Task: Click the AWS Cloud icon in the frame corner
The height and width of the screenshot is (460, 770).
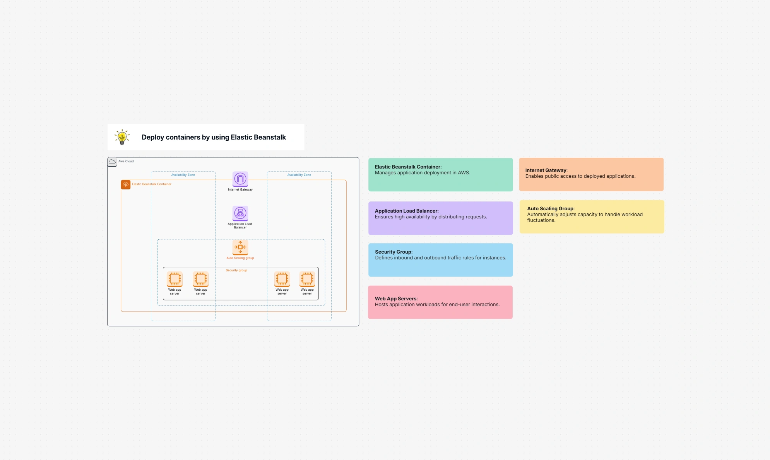Action: [x=112, y=162]
